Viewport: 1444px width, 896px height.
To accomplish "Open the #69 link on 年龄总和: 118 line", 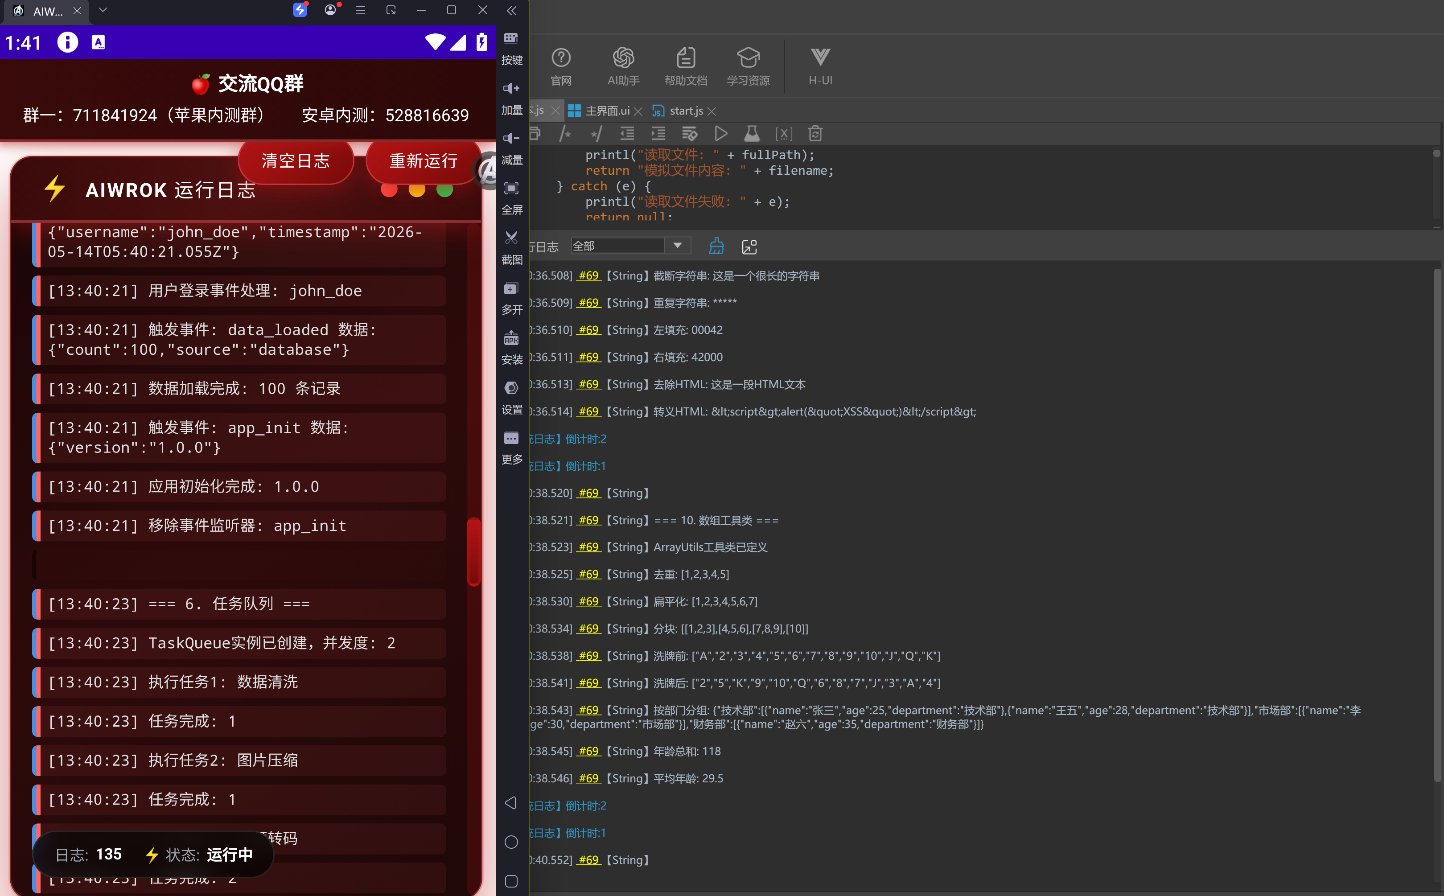I will point(589,751).
